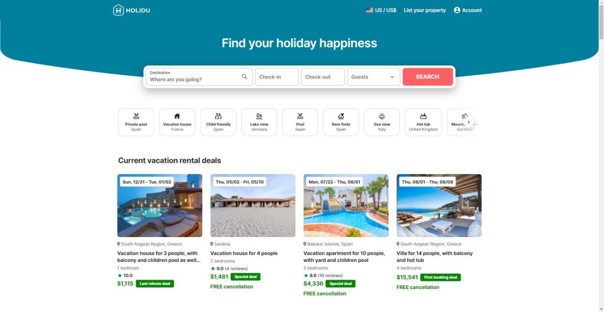The height and width of the screenshot is (312, 604).
Task: Focus the Destination input field
Action: click(x=195, y=79)
